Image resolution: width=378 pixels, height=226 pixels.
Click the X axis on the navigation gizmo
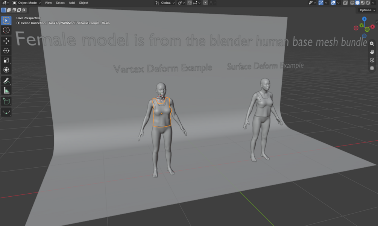pyautogui.click(x=372, y=27)
